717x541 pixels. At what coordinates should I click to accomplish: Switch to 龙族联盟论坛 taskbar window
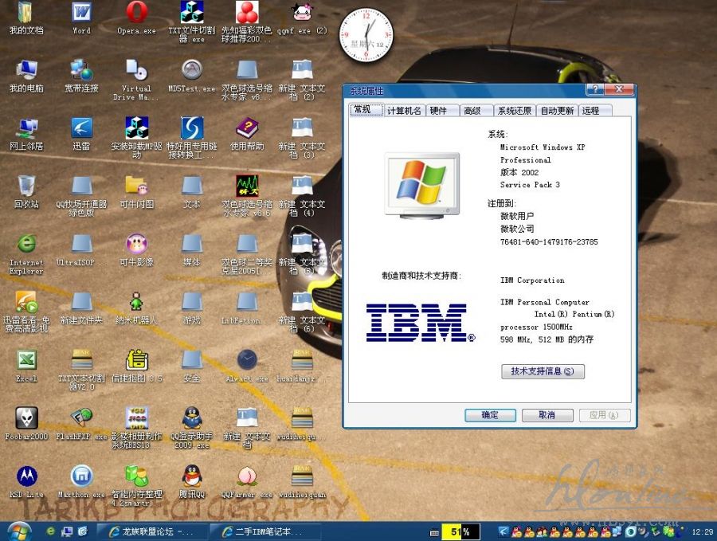(152, 532)
